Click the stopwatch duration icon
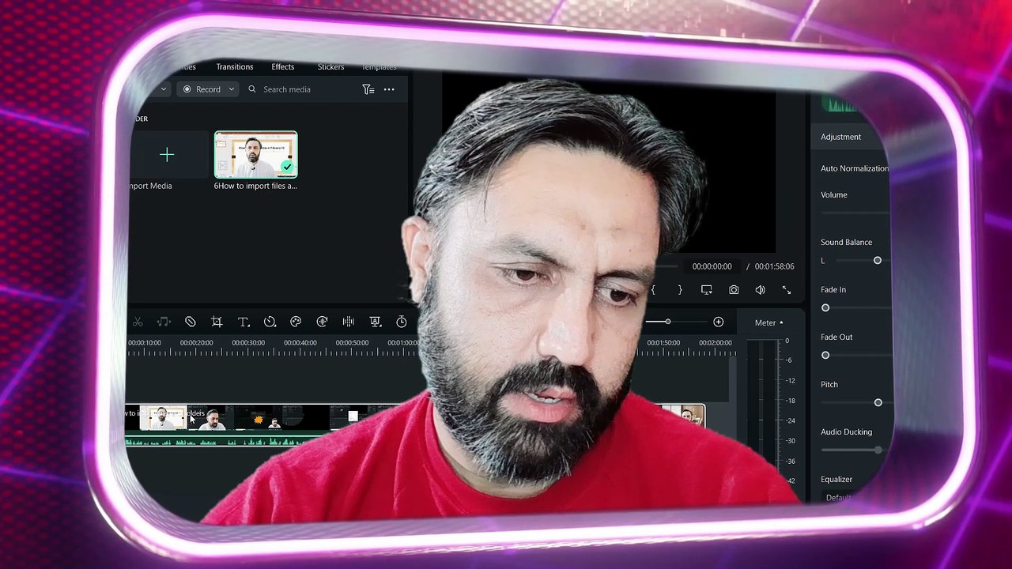This screenshot has width=1012, height=569. click(402, 322)
